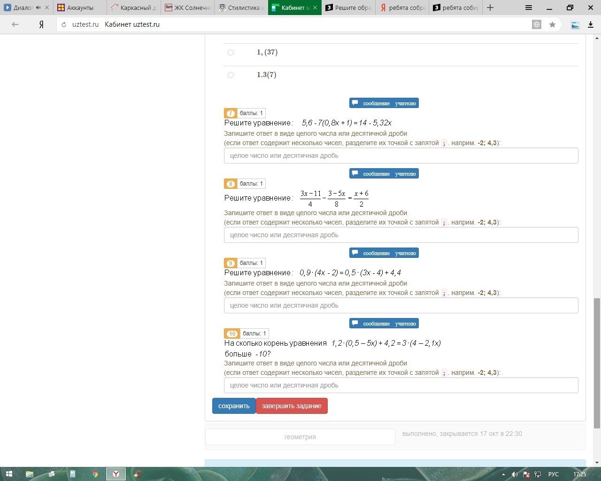Viewport: 601px width, 481px height.
Task: Reload the uztest.ru page
Action: click(64, 24)
